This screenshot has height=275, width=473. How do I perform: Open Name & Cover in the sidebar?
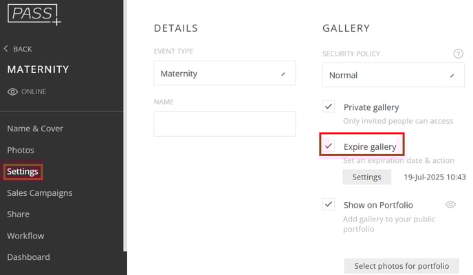(x=35, y=129)
